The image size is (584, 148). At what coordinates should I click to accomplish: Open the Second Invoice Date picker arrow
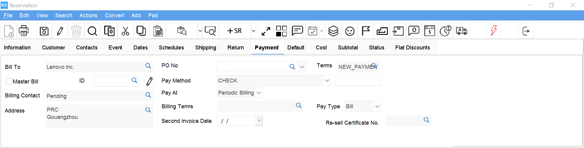click(x=259, y=121)
